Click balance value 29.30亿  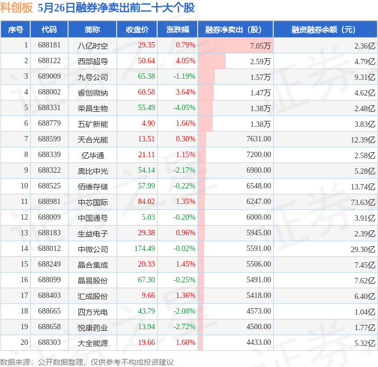pos(363,249)
